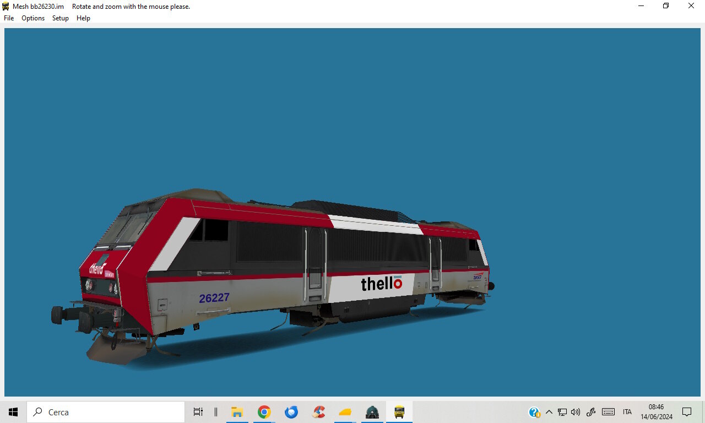705x423 pixels.
Task: Open the Options menu
Action: tap(33, 18)
